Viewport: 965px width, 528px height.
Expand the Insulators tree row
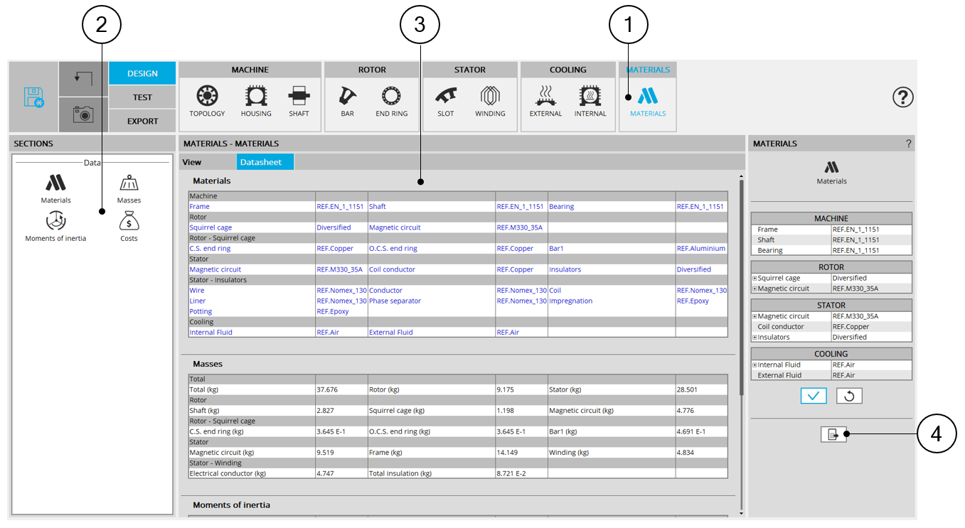(x=755, y=338)
